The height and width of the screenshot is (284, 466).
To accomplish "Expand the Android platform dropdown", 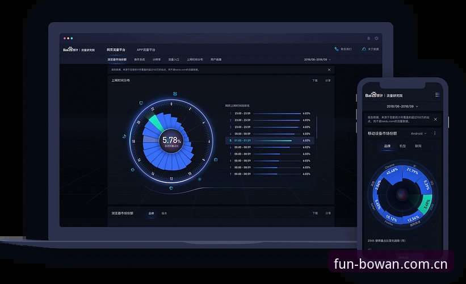I will click(x=418, y=133).
